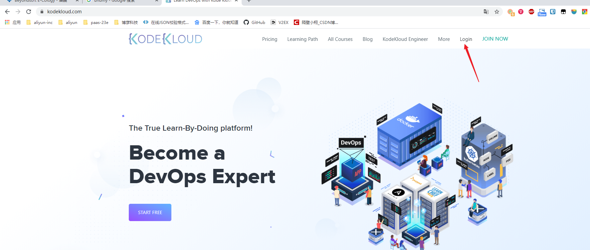Go to the Blog page
This screenshot has width=590, height=250.
(x=367, y=39)
